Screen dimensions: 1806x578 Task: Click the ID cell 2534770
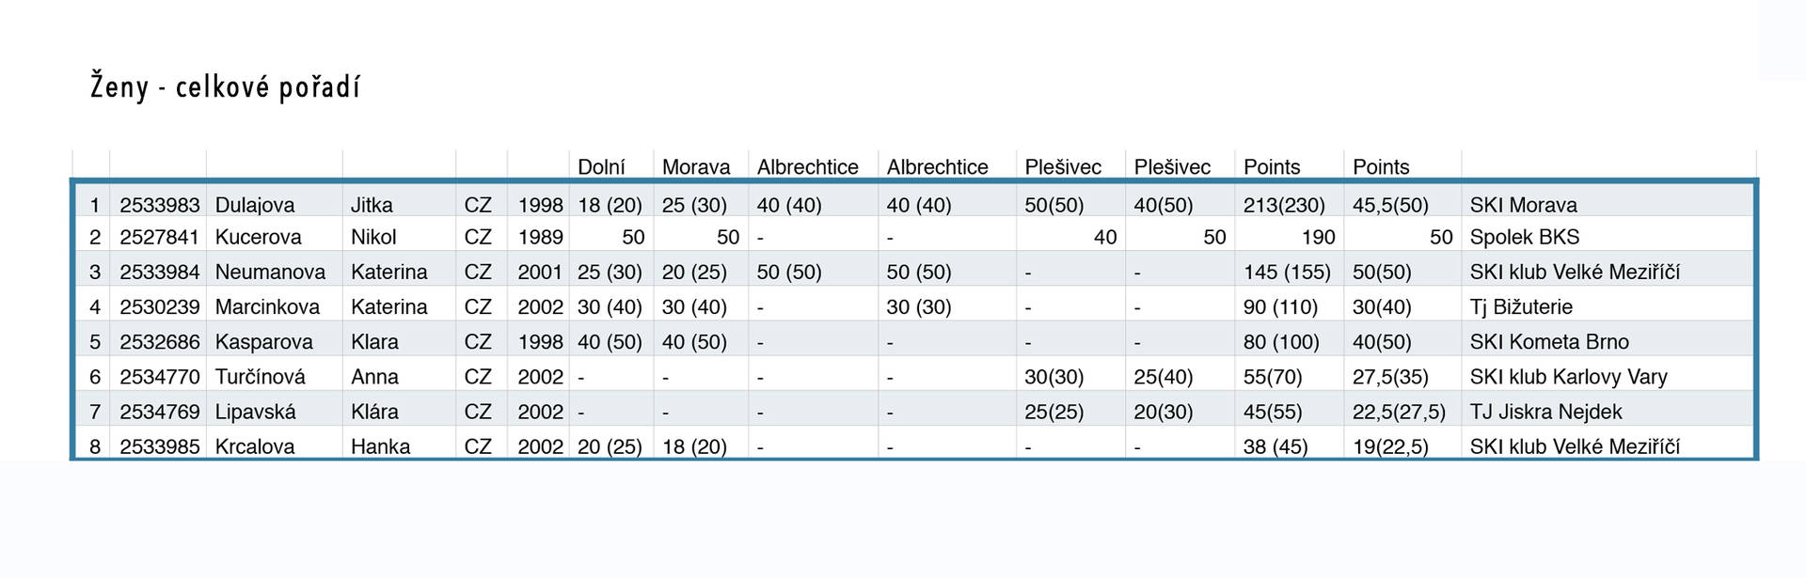(x=159, y=377)
